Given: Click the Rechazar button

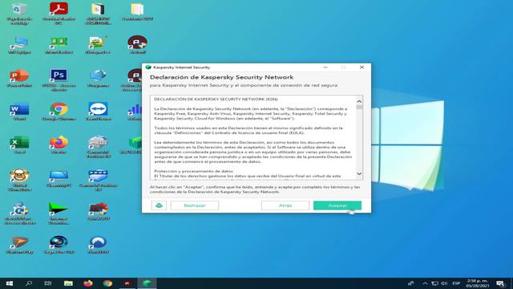Looking at the screenshot, I should coord(195,206).
